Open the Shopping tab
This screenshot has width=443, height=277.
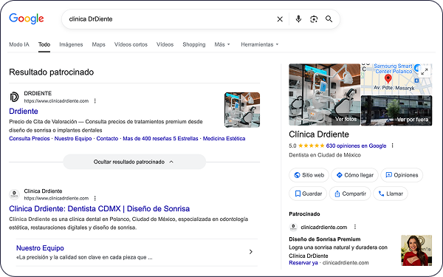[x=193, y=44]
